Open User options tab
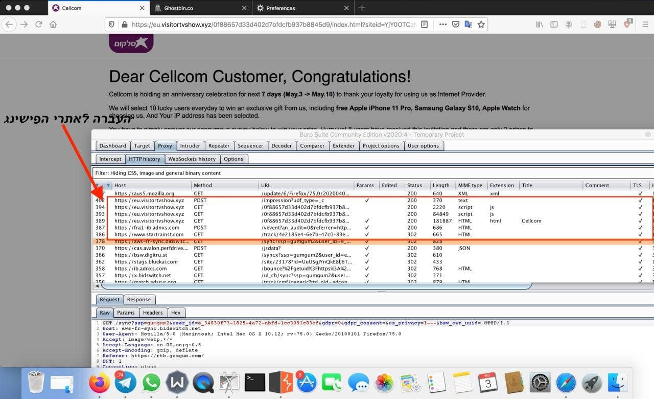Viewport: 654px width, 399px height. tap(423, 146)
